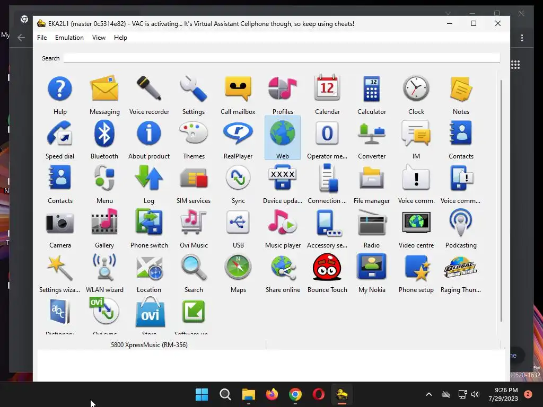Click the app list vertical scrollbar

pyautogui.click(x=501, y=201)
